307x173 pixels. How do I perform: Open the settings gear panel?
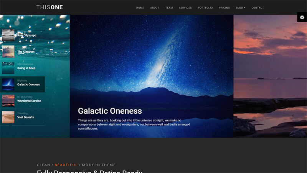302,17
